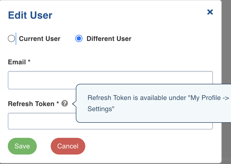Screen dimensions: 231x164
Task: Click the required asterisk beside Email
Action: point(29,61)
